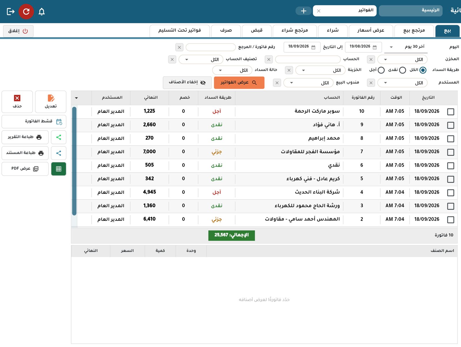The height and width of the screenshot is (347, 461).
Task: Clear the تصنيف الحساب filter
Action: point(172,59)
